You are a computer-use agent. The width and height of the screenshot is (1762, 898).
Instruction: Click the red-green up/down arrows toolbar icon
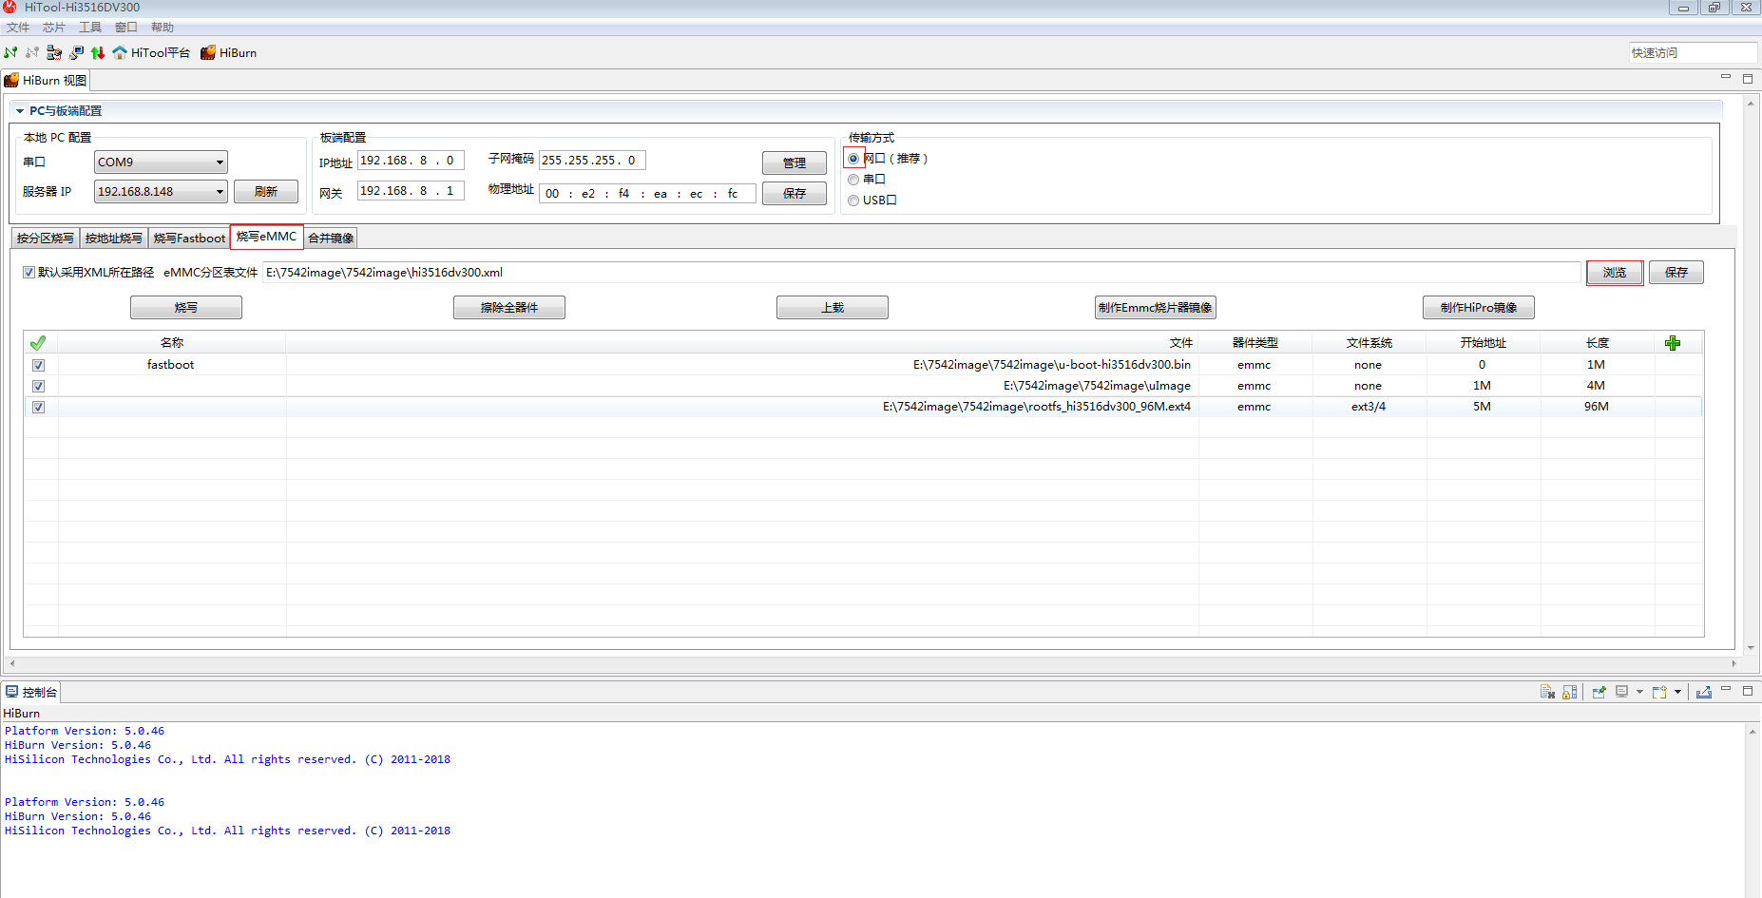tap(97, 52)
